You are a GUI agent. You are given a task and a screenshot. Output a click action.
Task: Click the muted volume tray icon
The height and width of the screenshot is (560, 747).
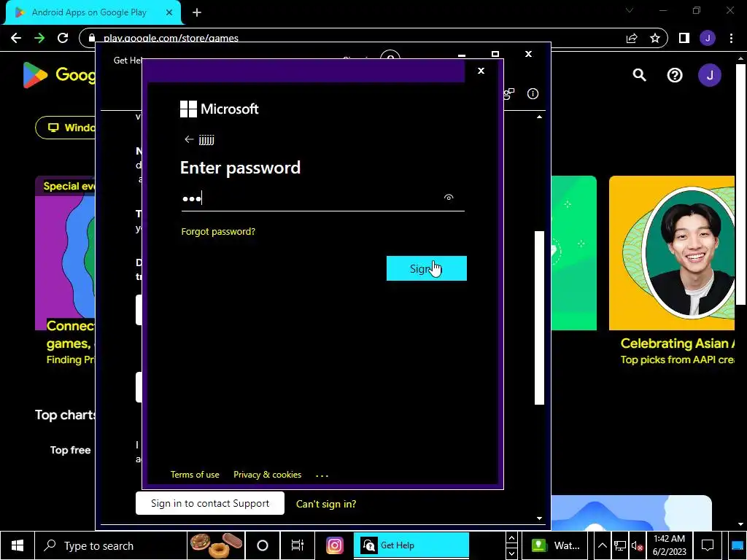coord(637,545)
